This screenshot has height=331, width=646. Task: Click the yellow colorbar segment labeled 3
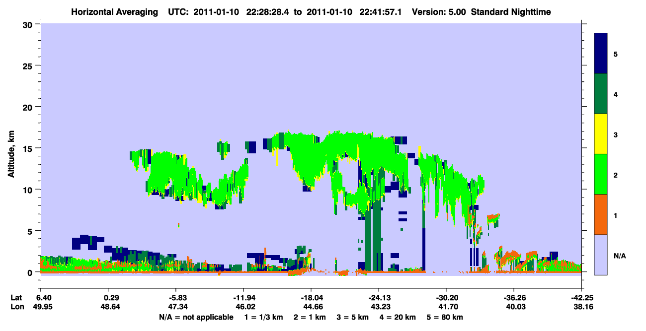tap(601, 134)
